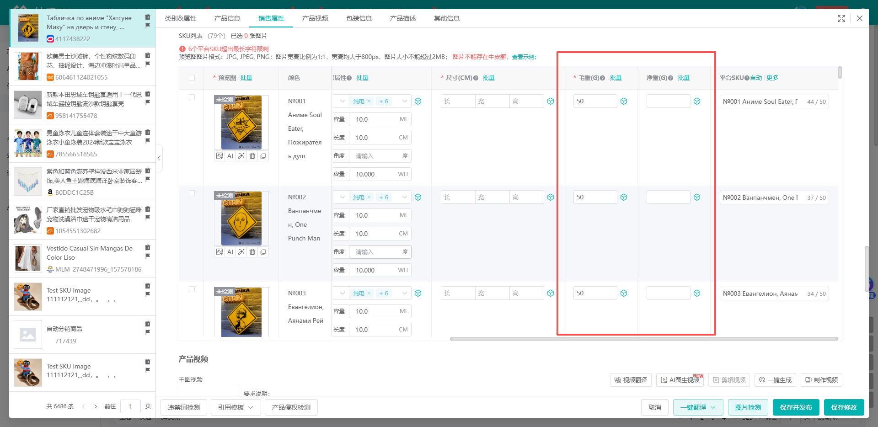
Task: Run 违禁词检测 check
Action: (184, 407)
